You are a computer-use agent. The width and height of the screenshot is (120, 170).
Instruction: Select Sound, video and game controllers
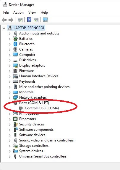46,140
